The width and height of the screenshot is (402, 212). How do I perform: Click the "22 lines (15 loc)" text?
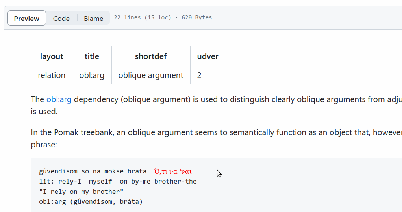tap(143, 17)
